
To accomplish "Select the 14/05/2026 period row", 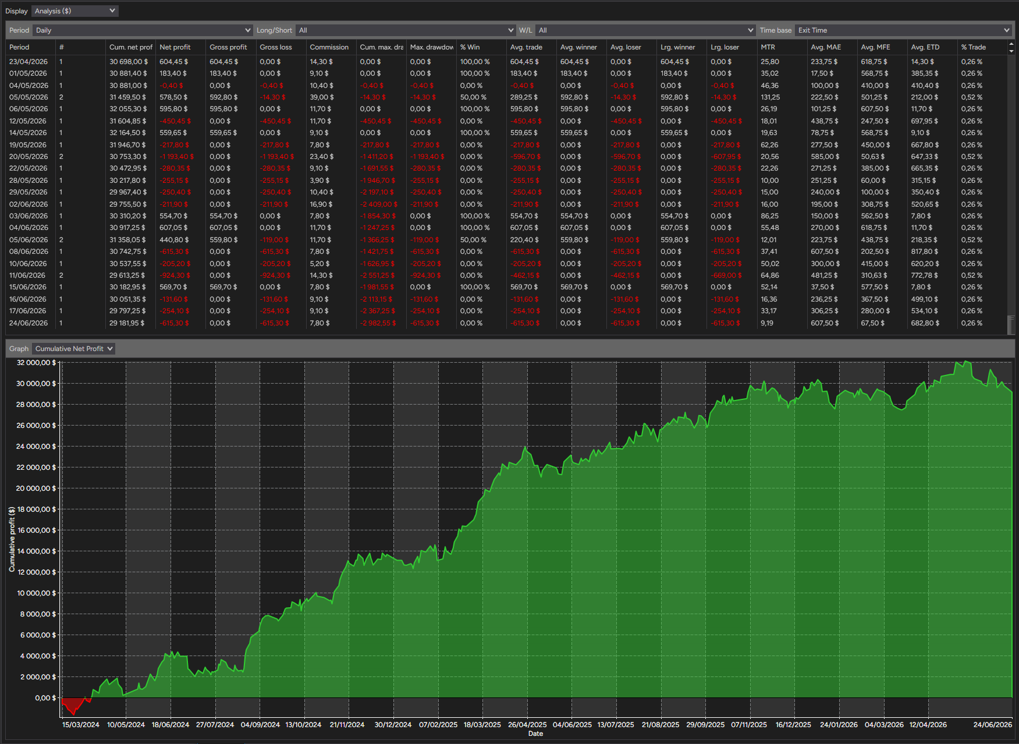I will [506, 133].
